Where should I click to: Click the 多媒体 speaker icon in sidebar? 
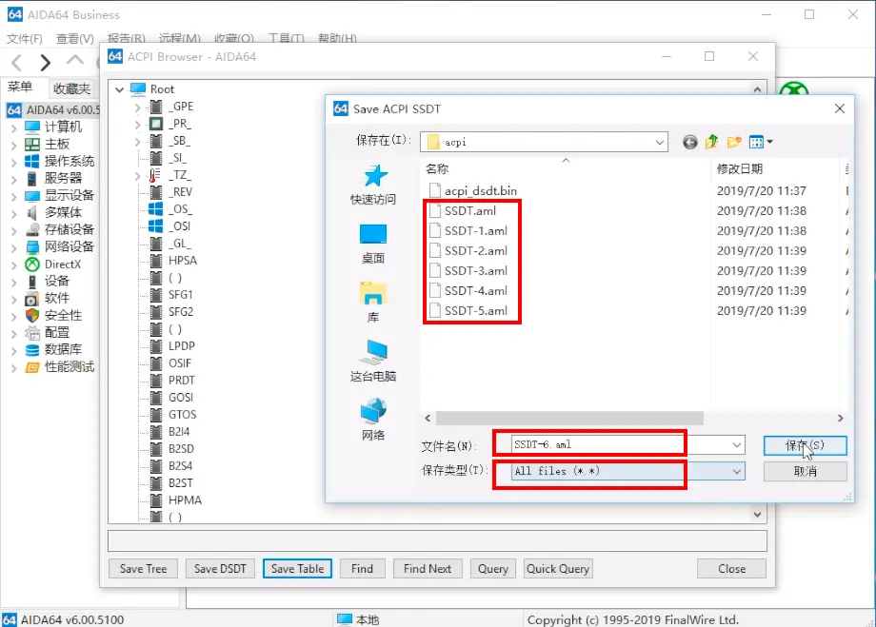tap(32, 213)
